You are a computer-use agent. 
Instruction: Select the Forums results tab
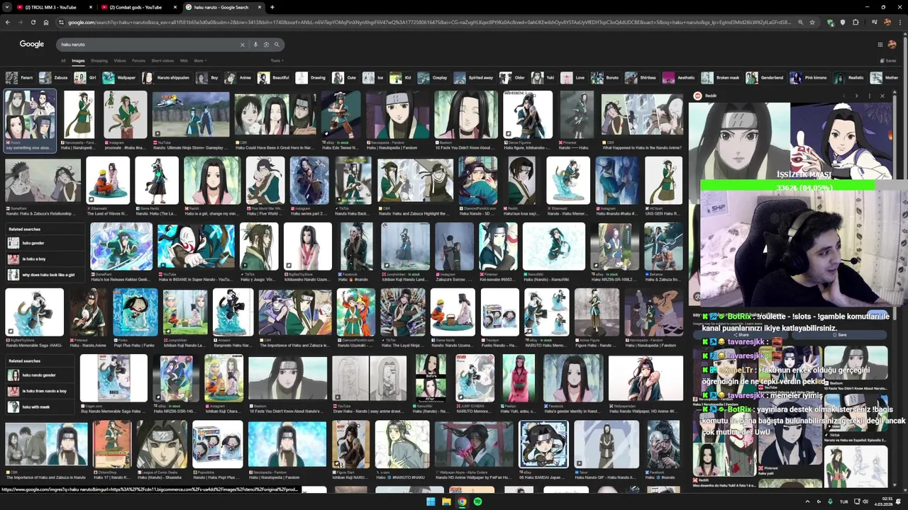(x=138, y=60)
